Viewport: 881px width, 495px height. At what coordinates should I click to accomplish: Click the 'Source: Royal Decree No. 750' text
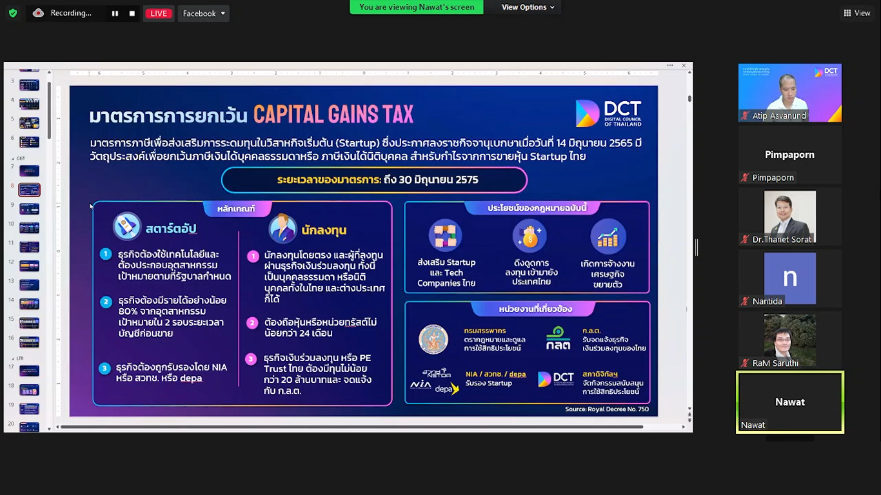(x=607, y=409)
